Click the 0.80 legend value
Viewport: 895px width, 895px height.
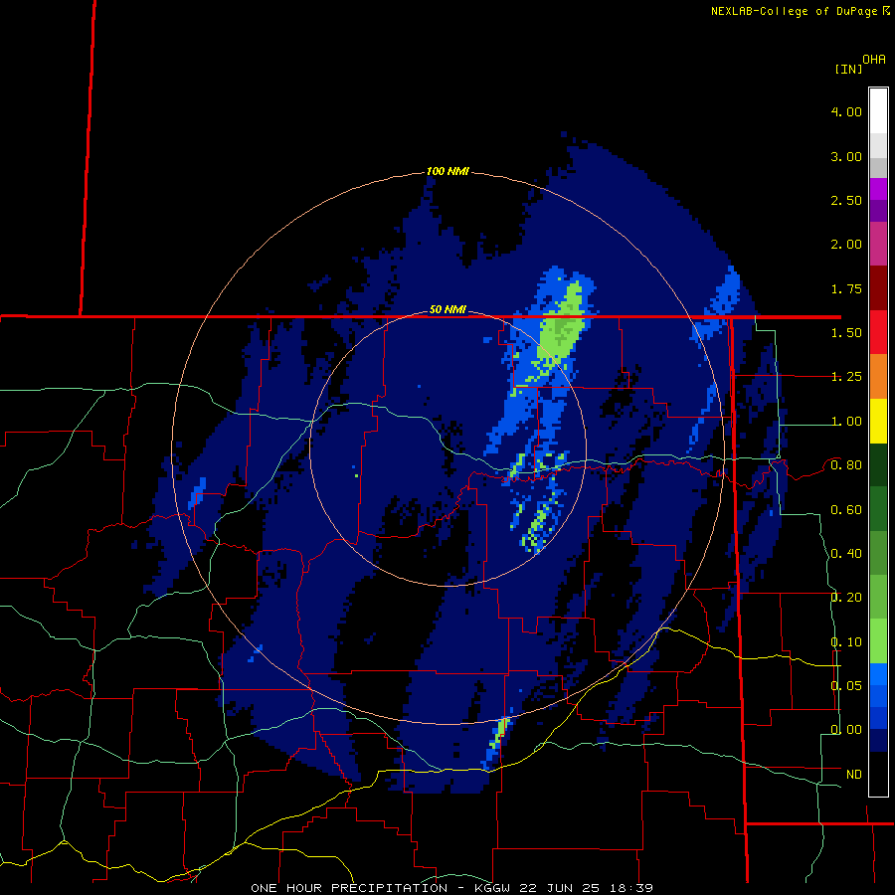(846, 465)
